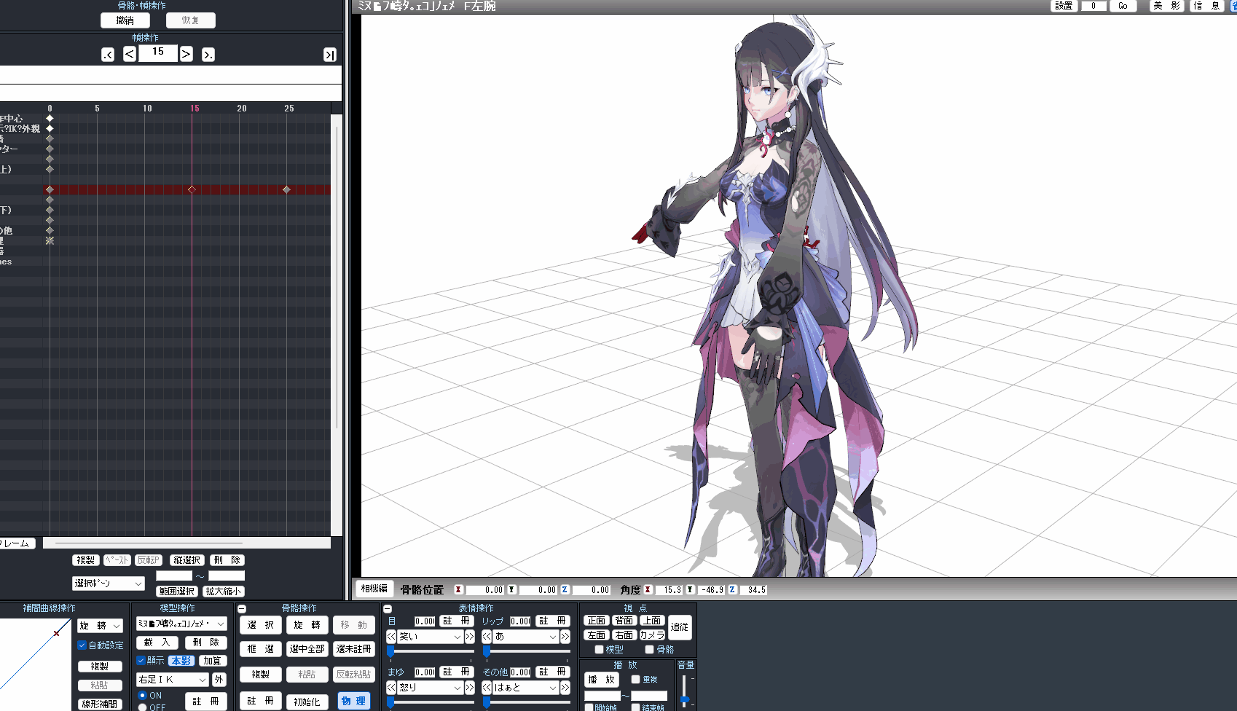The image size is (1237, 711).
Task: Click the bone 選択 select button
Action: click(x=261, y=625)
